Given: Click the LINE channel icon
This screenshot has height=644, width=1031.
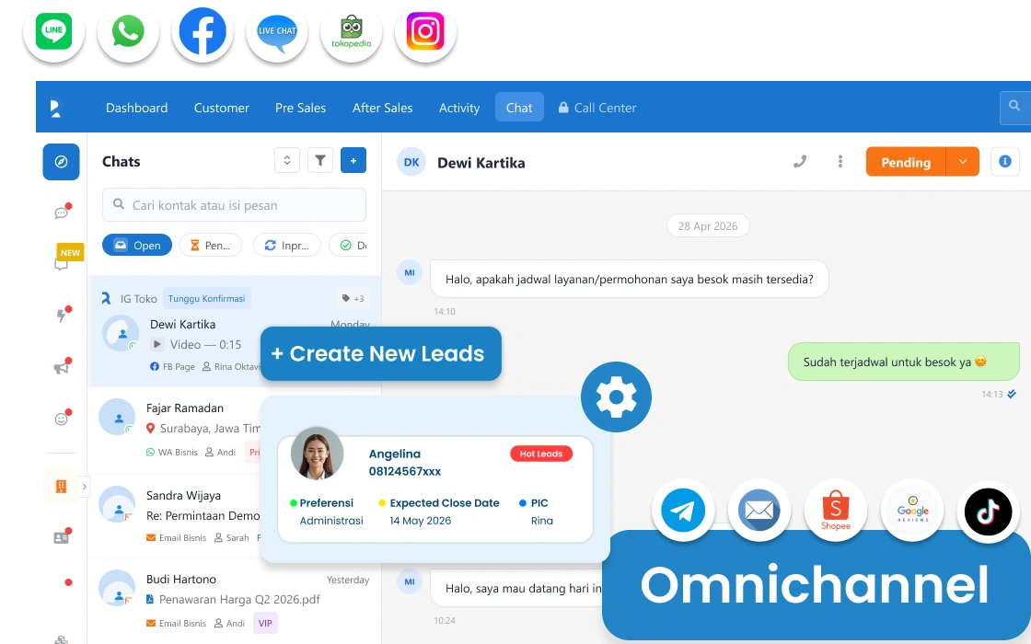Looking at the screenshot, I should coord(54,31).
